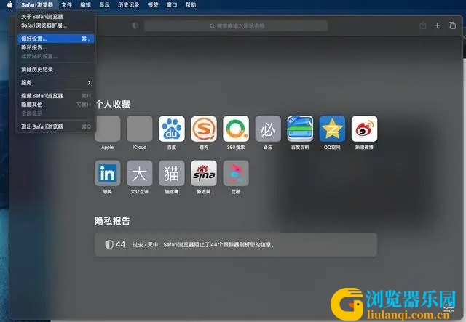Open the 猫途鹰 favorite

(x=172, y=173)
